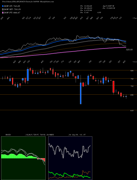Open the ADX indicator panel

coord(70,158)
